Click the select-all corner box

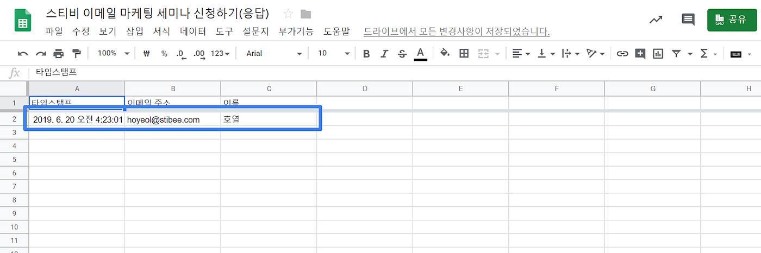coord(14,88)
